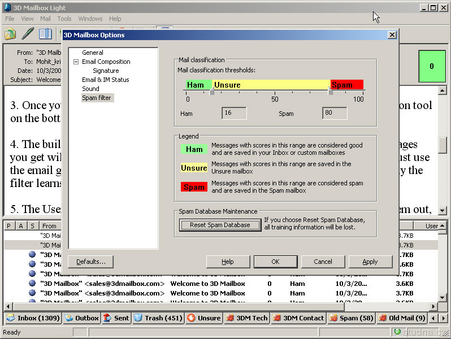
Task: Open the Unsure mailbox tab
Action: 204,318
